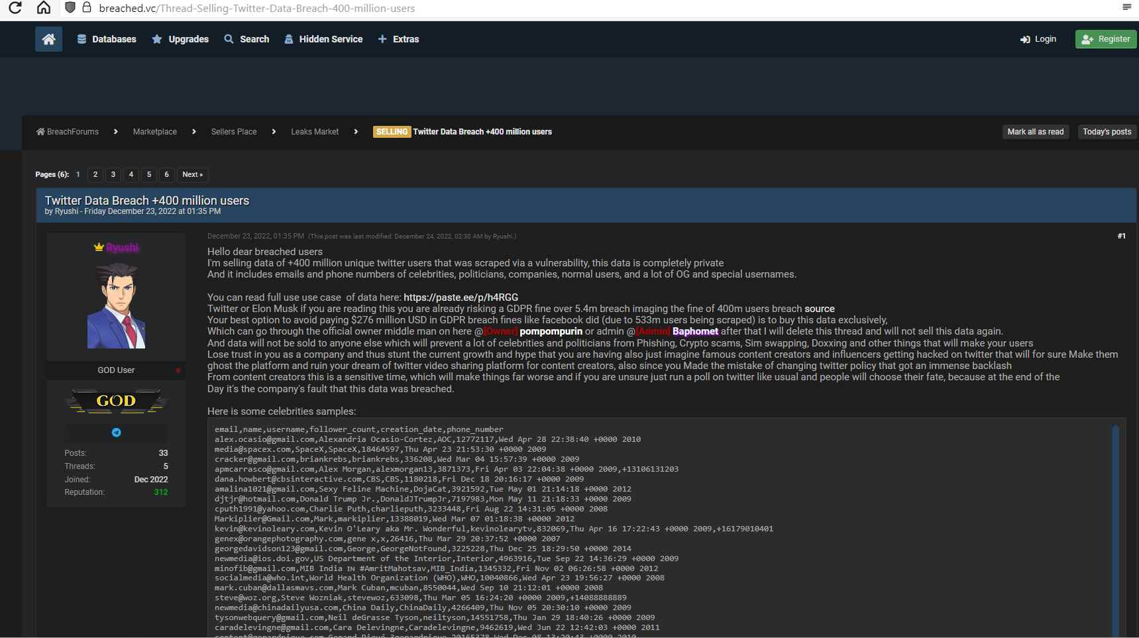This screenshot has height=638, width=1139.
Task: Click the mark.cuban@dallasmavs.com data row
Action: (409, 588)
